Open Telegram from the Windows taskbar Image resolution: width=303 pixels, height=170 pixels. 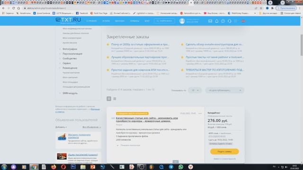(171, 167)
